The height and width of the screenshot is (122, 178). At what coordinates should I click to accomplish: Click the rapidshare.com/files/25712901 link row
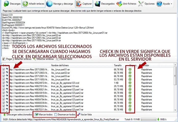[29, 76]
